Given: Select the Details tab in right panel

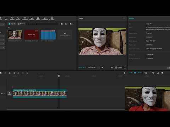Looking at the screenshot, I should (x=131, y=18).
